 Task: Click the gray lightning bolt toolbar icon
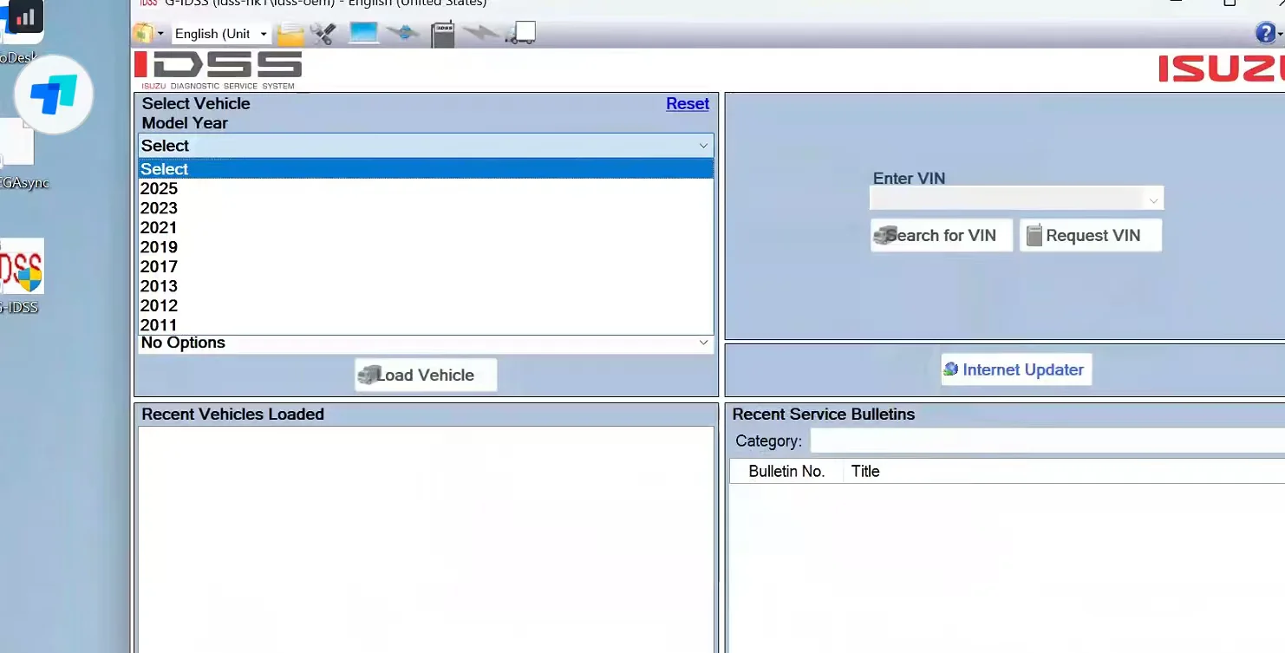(480, 34)
